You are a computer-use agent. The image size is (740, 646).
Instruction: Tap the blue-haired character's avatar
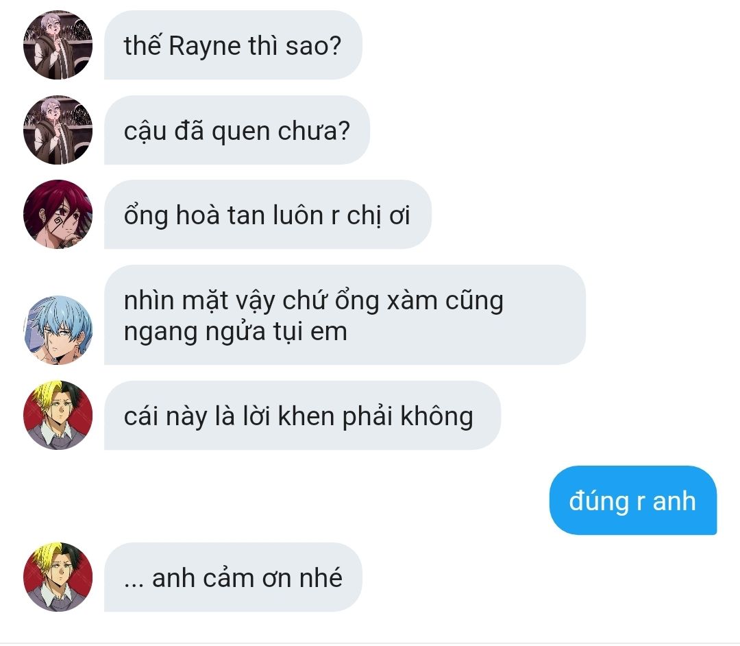click(x=58, y=330)
